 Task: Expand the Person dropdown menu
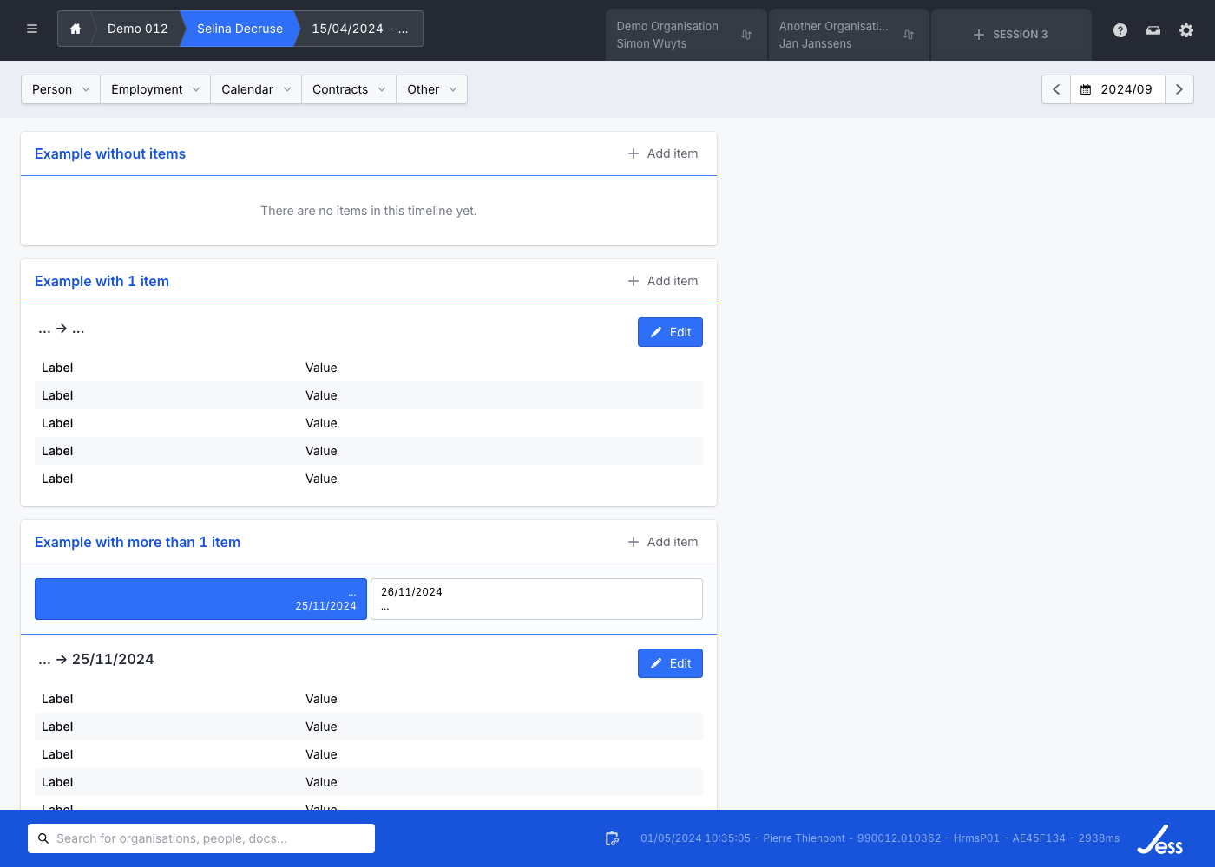point(61,89)
